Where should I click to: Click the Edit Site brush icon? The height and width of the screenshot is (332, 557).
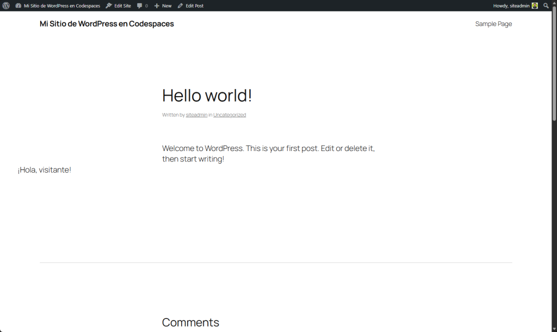109,5
